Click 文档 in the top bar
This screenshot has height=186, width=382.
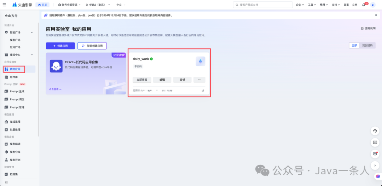pos(355,5)
